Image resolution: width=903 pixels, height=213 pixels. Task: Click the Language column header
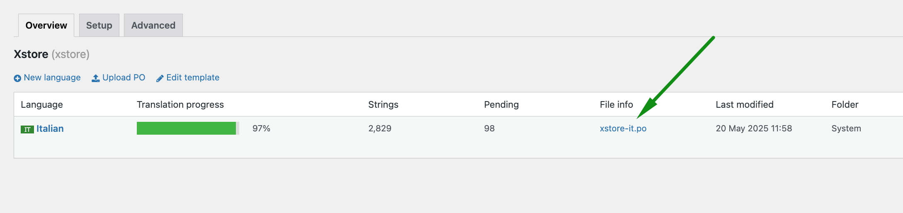click(x=42, y=104)
